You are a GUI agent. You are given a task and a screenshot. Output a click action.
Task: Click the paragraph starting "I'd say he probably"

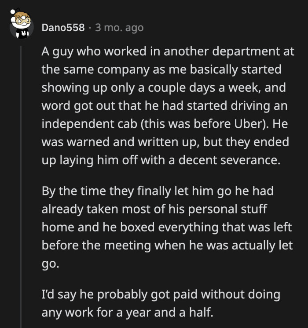pyautogui.click(x=161, y=303)
